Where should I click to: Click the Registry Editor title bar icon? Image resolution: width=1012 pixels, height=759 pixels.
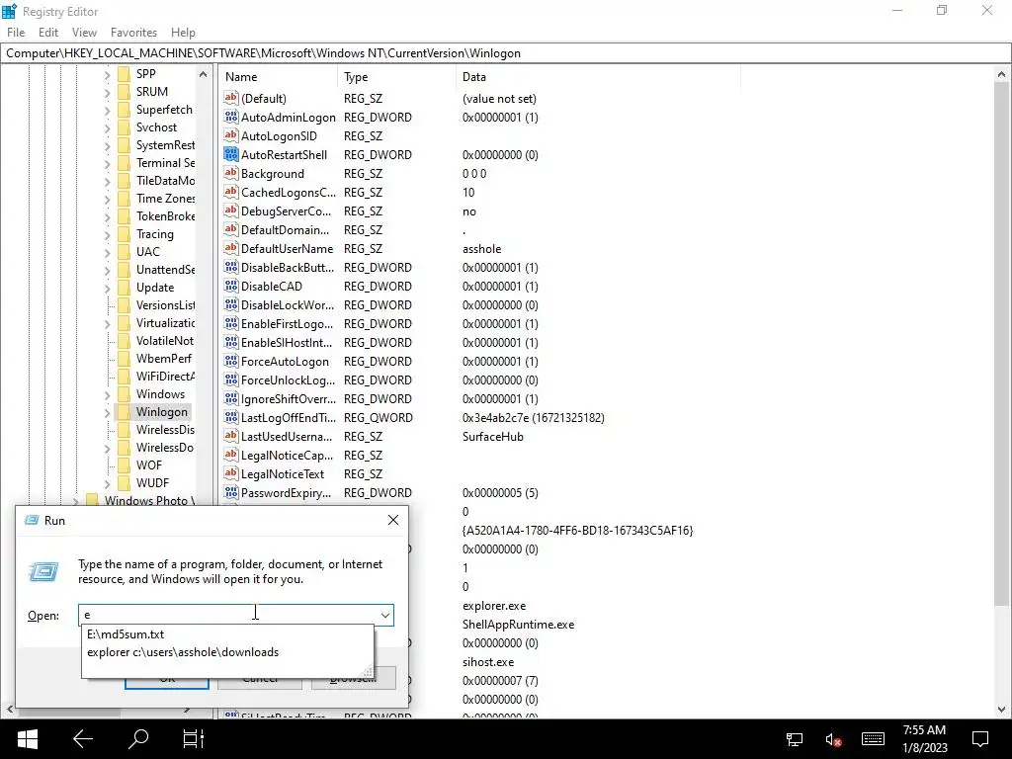coord(9,11)
